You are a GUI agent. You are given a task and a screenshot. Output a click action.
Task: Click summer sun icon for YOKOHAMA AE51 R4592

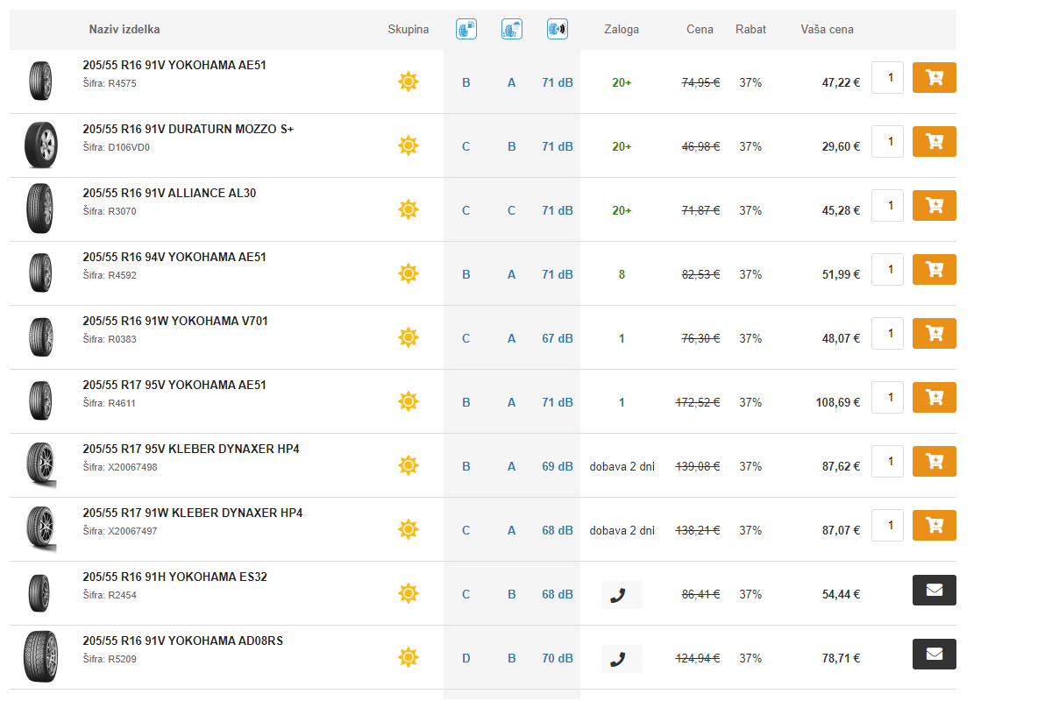tap(408, 274)
